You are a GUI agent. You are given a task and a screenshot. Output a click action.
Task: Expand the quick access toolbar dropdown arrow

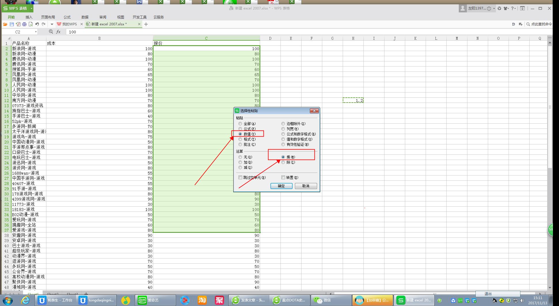pyautogui.click(x=52, y=24)
